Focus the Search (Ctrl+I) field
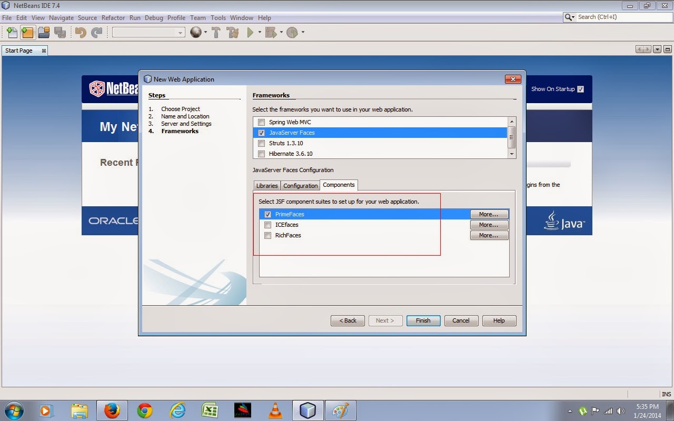This screenshot has width=674, height=421. 623,17
